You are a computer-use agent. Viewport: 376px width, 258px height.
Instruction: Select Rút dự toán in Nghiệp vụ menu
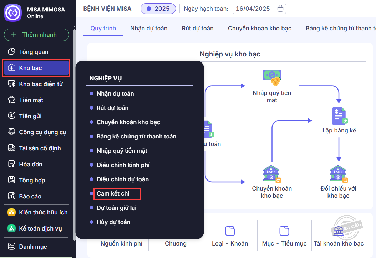pyautogui.click(x=112, y=108)
